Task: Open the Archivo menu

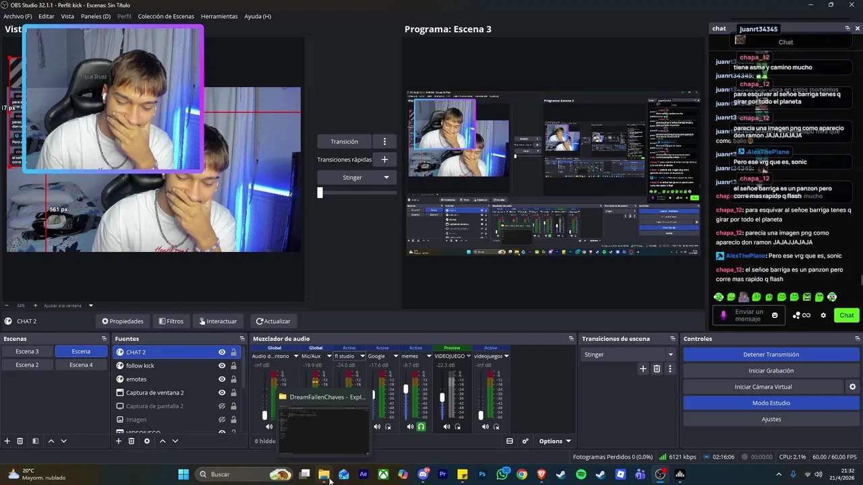Action: click(x=18, y=16)
